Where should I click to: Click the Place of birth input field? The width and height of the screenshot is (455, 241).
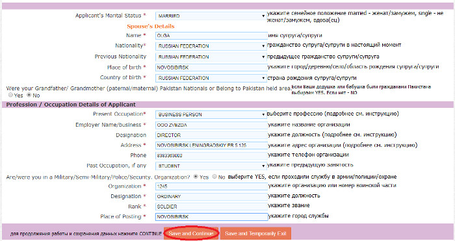pyautogui.click(x=211, y=68)
